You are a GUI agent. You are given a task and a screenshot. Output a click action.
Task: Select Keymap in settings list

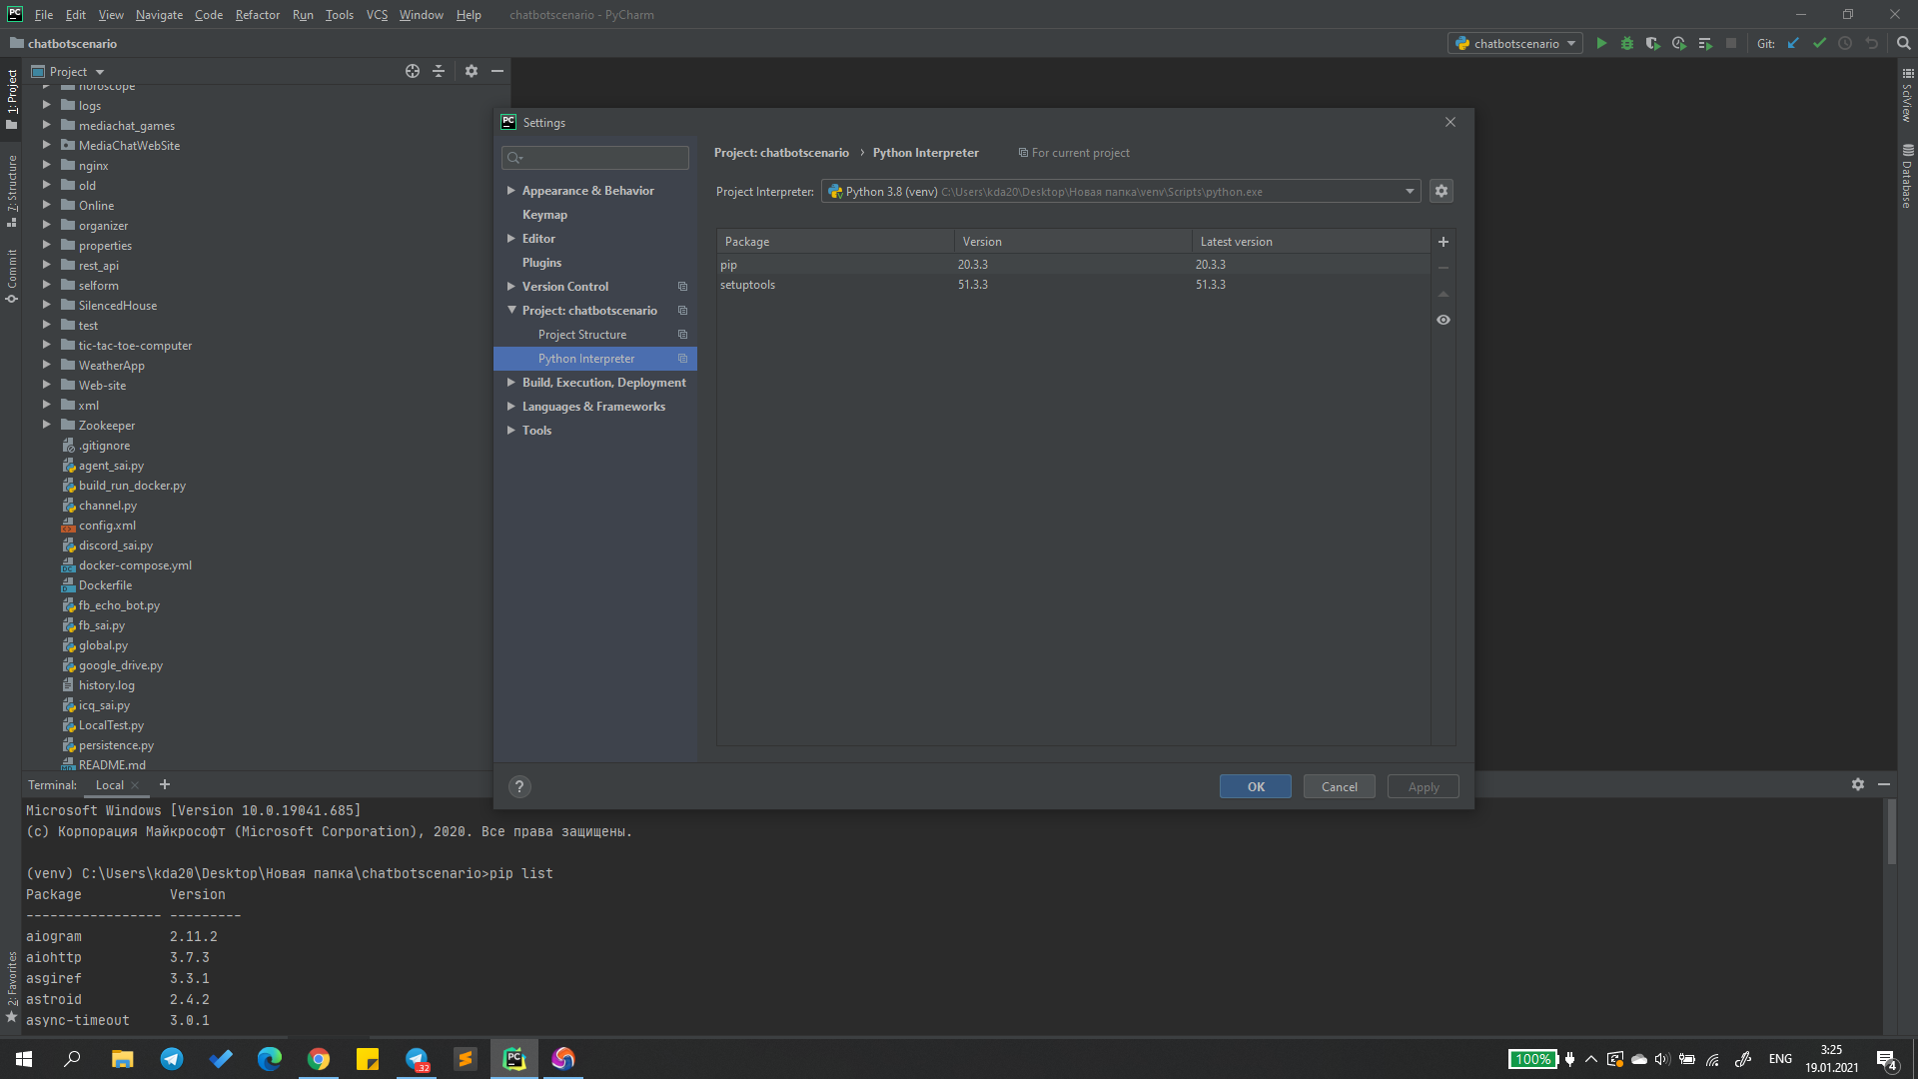[544, 214]
